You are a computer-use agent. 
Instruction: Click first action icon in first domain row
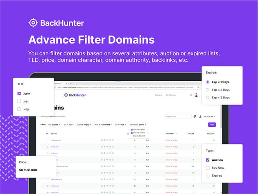102,140
